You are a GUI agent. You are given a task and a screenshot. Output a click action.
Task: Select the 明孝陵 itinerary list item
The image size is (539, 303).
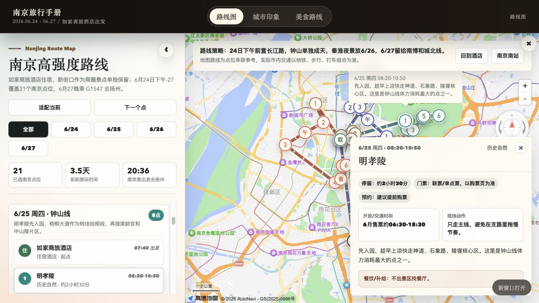click(x=89, y=280)
